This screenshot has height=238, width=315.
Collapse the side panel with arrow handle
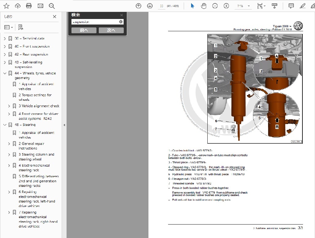[x=64, y=125]
